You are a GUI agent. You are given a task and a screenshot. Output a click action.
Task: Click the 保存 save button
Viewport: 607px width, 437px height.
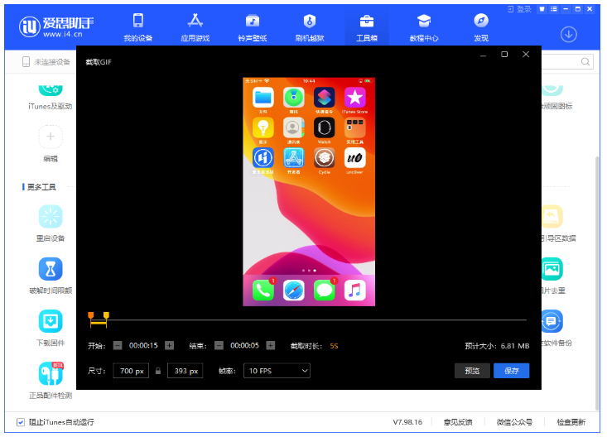tap(512, 371)
